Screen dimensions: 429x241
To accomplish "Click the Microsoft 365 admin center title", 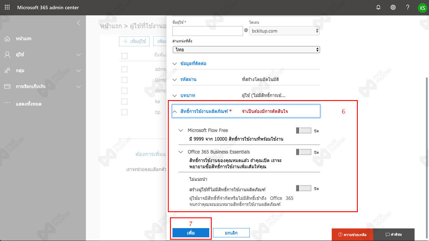I will click(x=48, y=8).
